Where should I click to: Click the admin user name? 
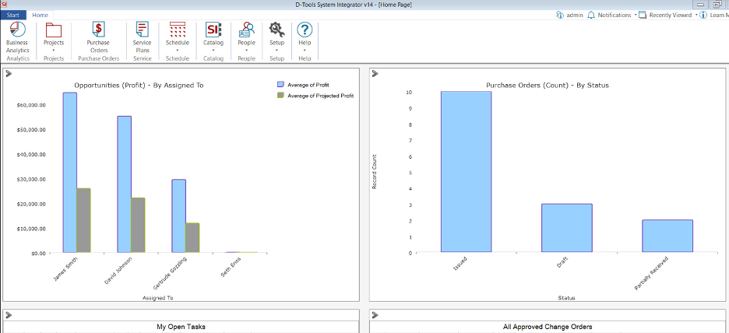click(x=575, y=15)
